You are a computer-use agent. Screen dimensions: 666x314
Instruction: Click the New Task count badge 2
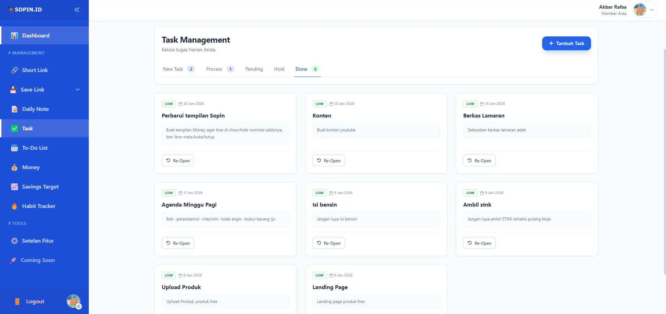pos(191,69)
